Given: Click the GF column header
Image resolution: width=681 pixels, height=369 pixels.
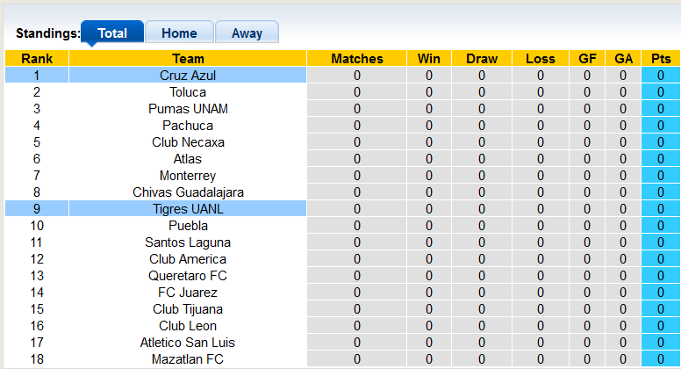Looking at the screenshot, I should [x=587, y=59].
